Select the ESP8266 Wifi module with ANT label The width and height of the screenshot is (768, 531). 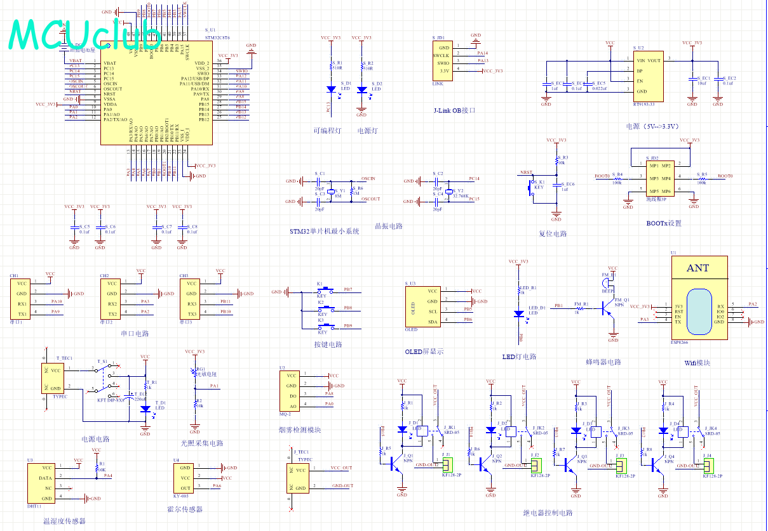point(701,299)
